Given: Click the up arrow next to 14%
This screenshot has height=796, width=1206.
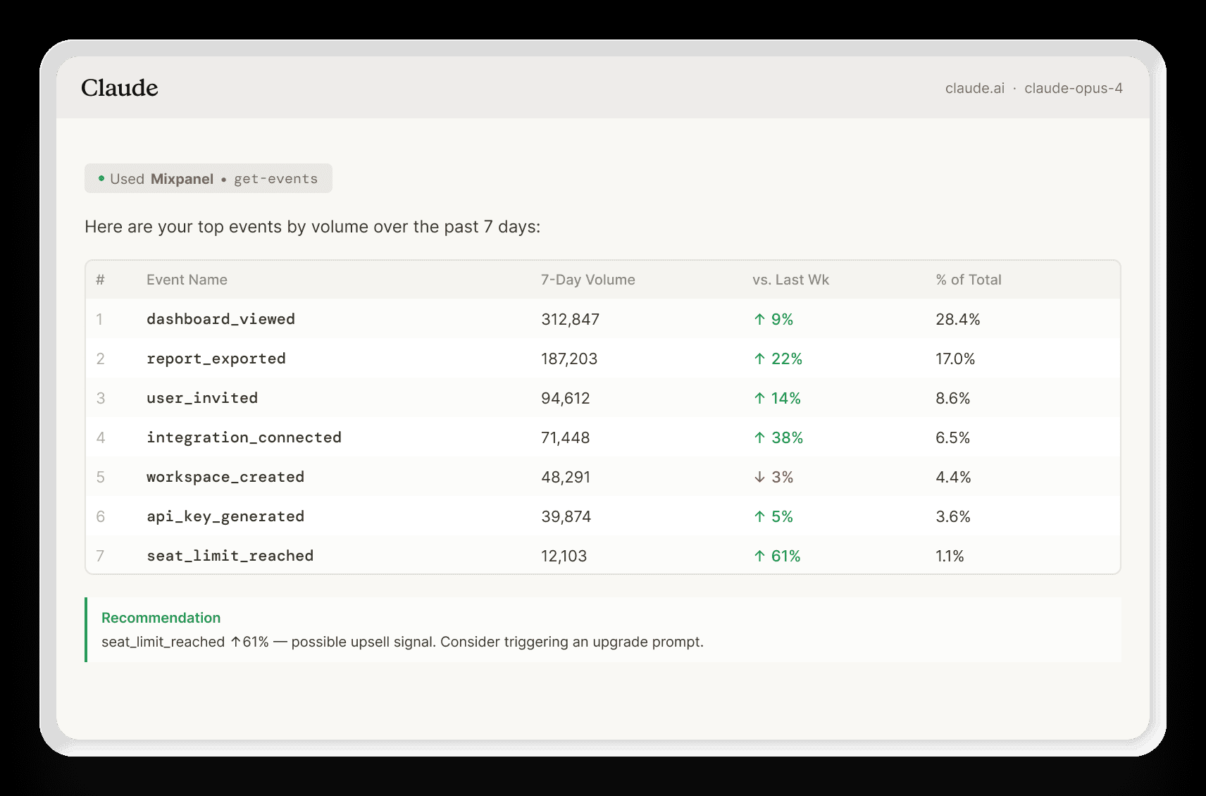Looking at the screenshot, I should 759,398.
